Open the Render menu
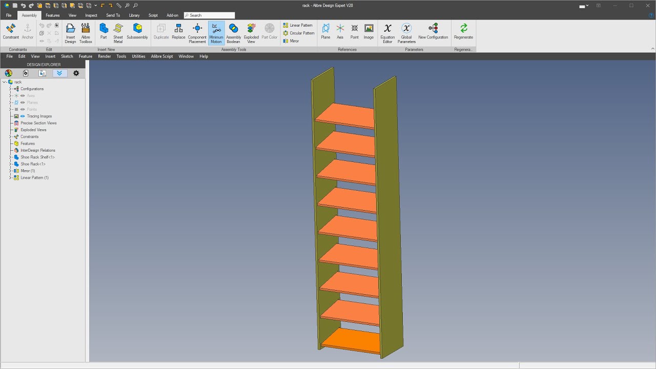Screen dimensions: 656x369 point(105,56)
